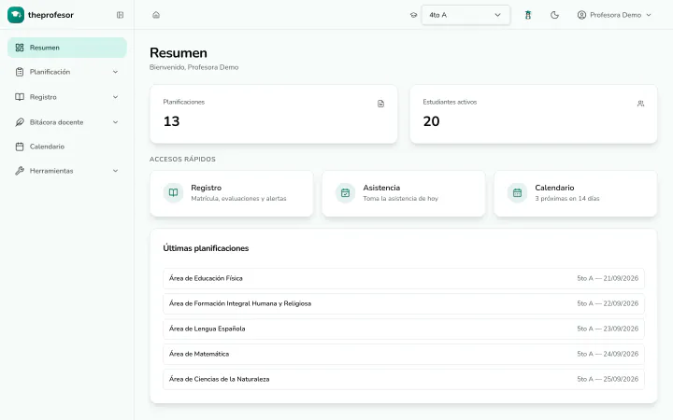
Task: Click the Últimas planificaciones heading
Action: (x=206, y=248)
